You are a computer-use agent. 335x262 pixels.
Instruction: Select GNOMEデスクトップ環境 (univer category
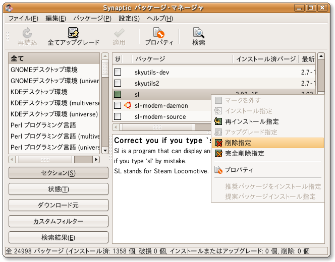tap(54, 81)
